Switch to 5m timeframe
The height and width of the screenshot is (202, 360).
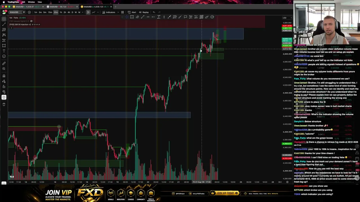point(45,12)
